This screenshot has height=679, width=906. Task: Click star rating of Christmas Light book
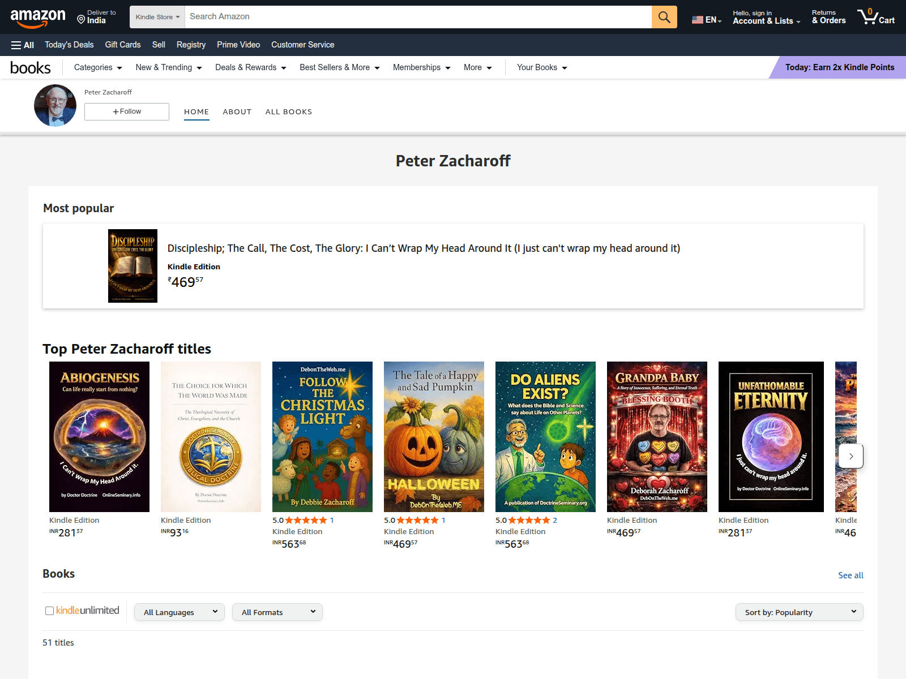tap(306, 520)
